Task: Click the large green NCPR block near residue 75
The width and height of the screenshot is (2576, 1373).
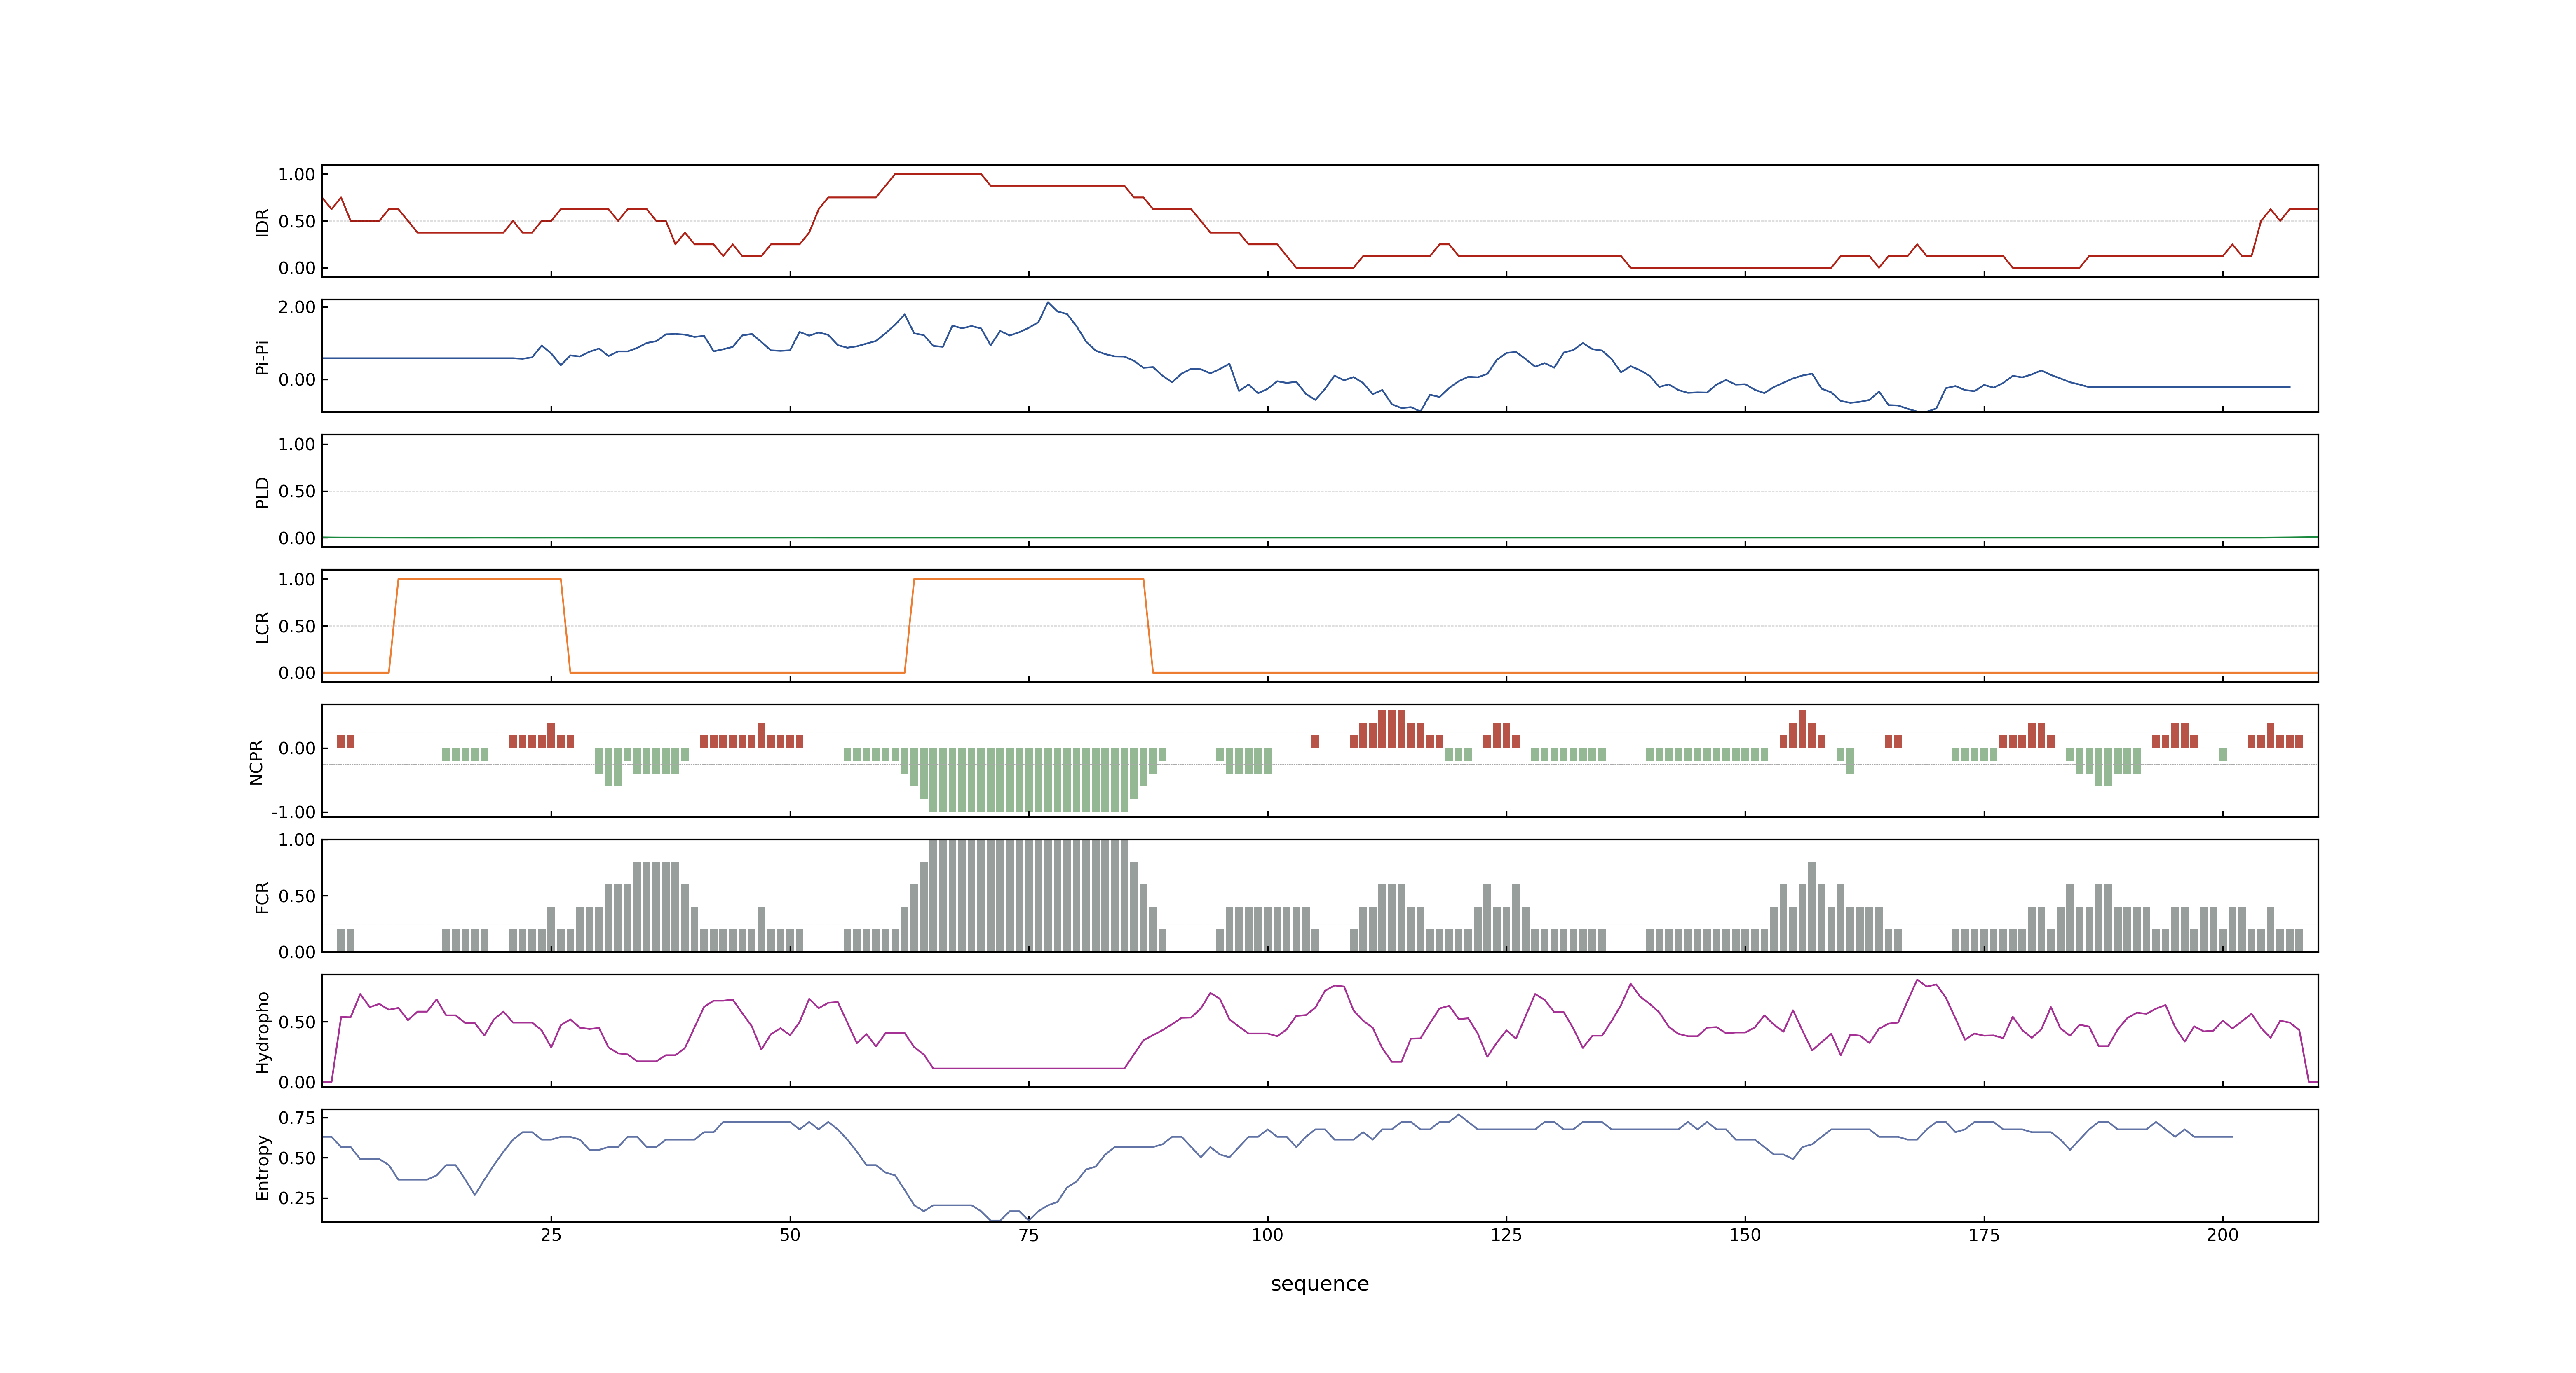Action: pyautogui.click(x=1029, y=779)
